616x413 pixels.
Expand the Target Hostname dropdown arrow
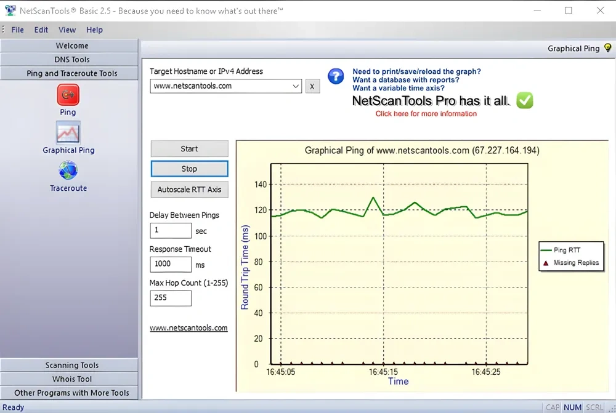296,86
